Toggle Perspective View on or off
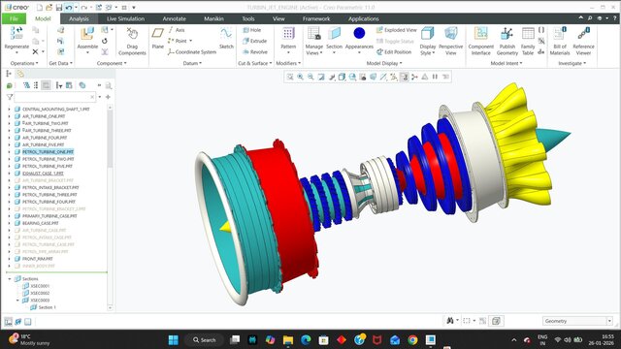 450,41
